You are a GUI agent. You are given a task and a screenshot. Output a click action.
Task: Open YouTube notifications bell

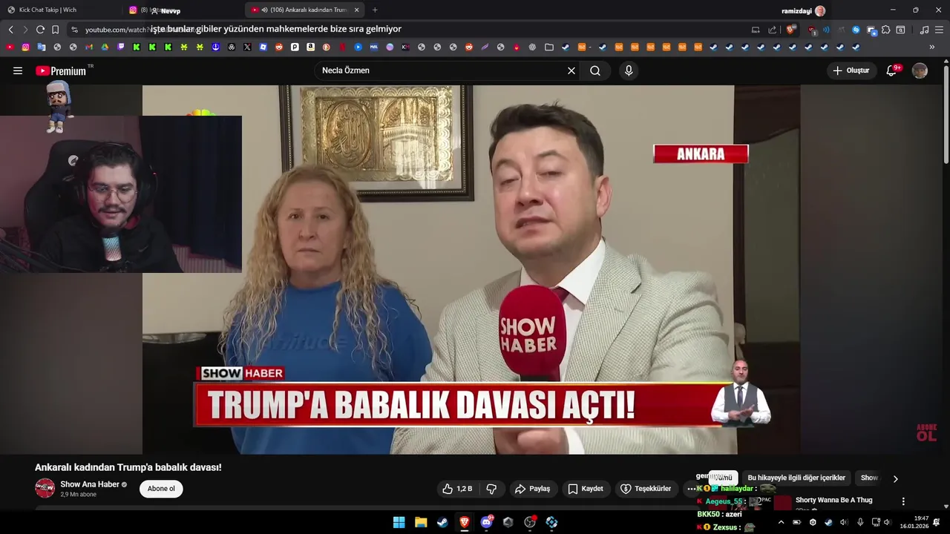click(892, 70)
